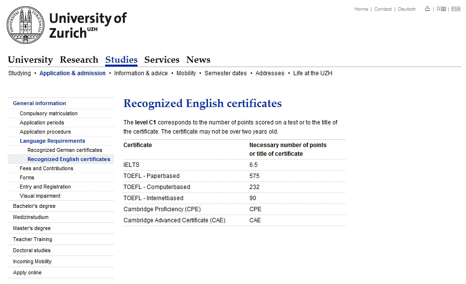Click the 6.5 score value
Image resolution: width=466 pixels, height=284 pixels.
(254, 165)
